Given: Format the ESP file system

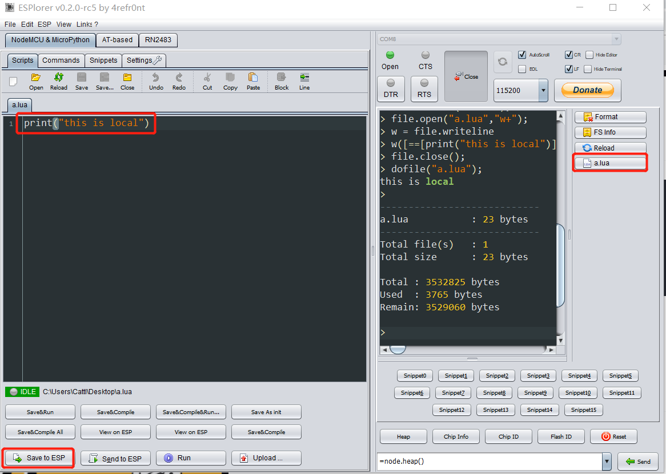Looking at the screenshot, I should coord(611,117).
